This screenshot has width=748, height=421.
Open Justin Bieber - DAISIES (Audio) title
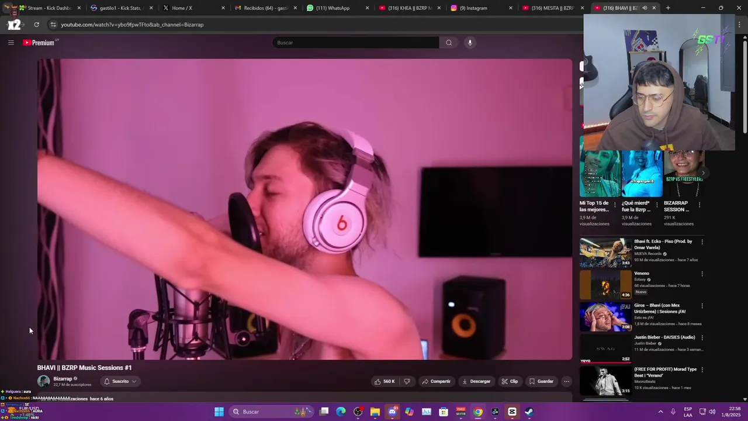coord(664,337)
